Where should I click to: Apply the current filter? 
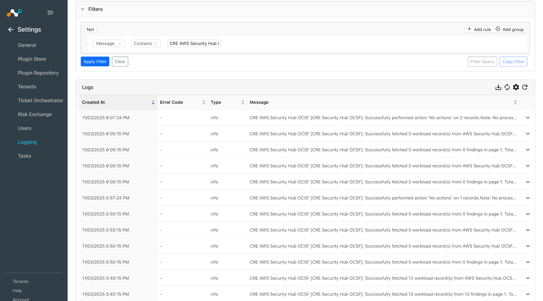click(95, 62)
